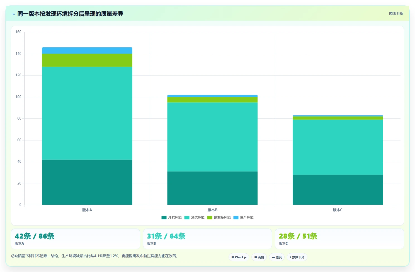Click the 版本A development segment of the bar
Image resolution: width=415 pixels, height=272 pixels.
click(x=87, y=182)
